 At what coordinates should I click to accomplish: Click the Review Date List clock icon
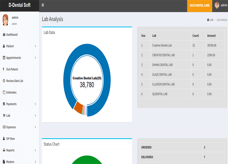coord(4,81)
